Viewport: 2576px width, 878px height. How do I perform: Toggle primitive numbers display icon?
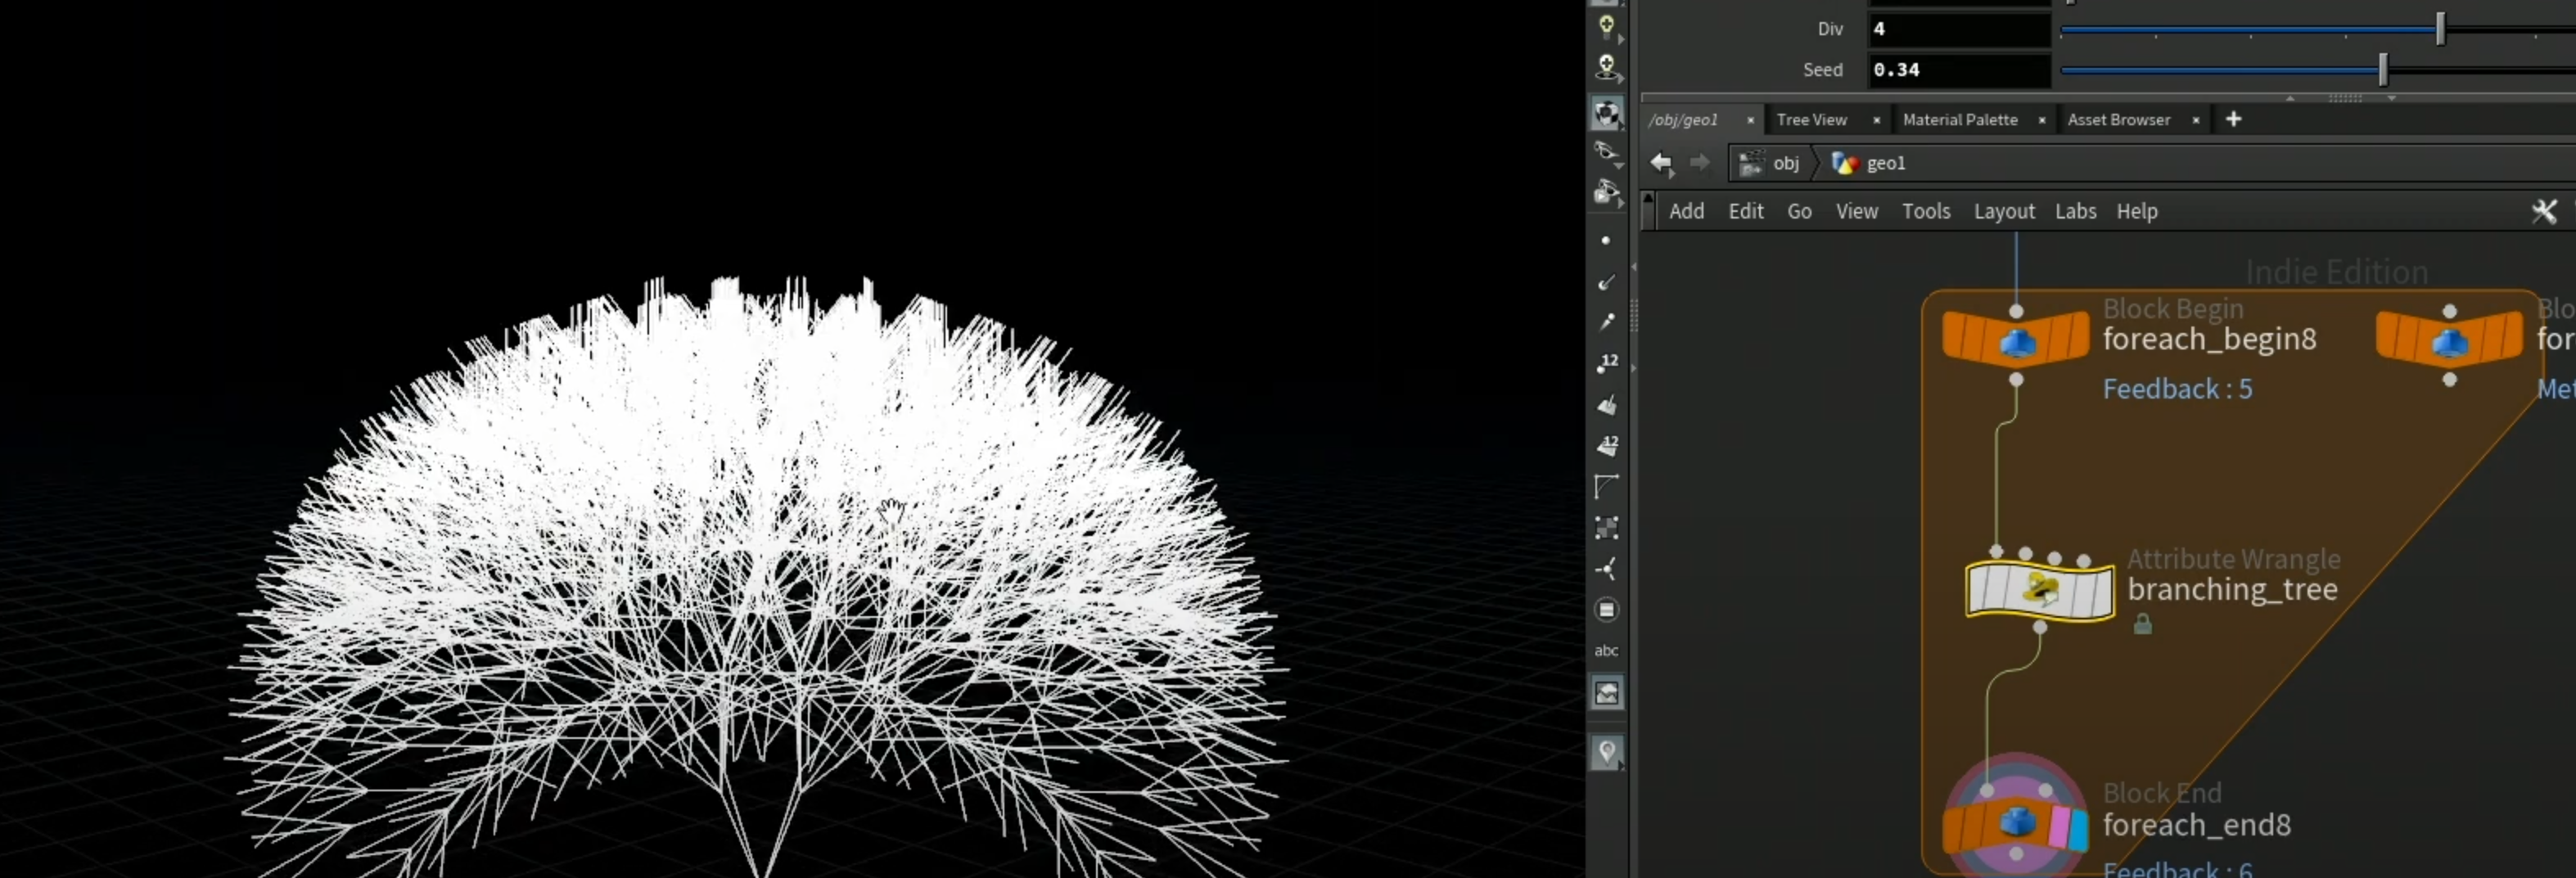1606,445
